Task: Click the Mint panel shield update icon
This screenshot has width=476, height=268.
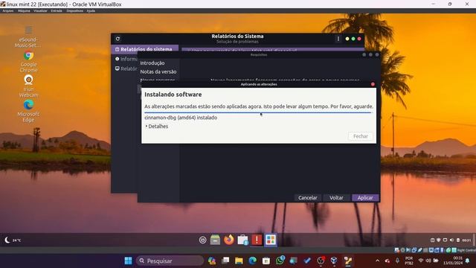Action: (x=439, y=240)
